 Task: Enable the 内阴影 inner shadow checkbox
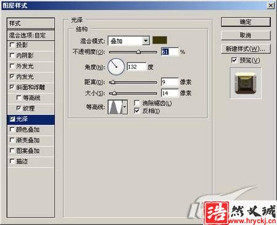12,55
